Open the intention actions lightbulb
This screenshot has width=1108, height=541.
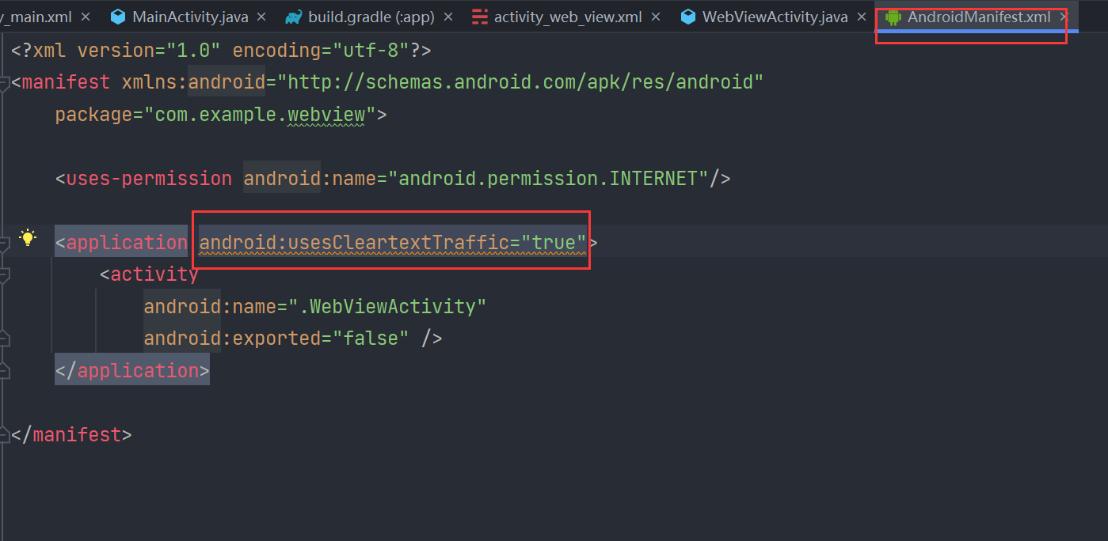pos(28,237)
